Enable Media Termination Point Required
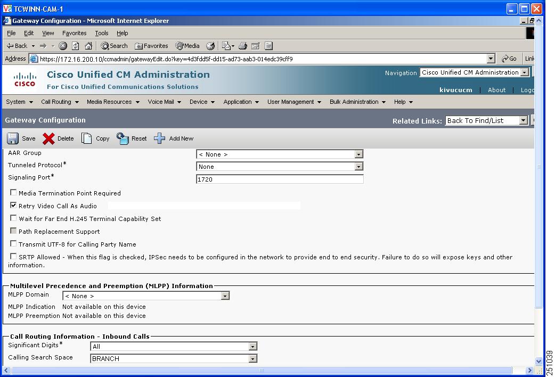Viewport: 555px width, 377px height. coord(13,193)
